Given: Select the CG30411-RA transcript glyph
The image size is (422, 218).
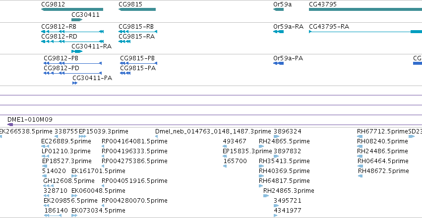Looking at the screenshot, I should coord(77,51).
